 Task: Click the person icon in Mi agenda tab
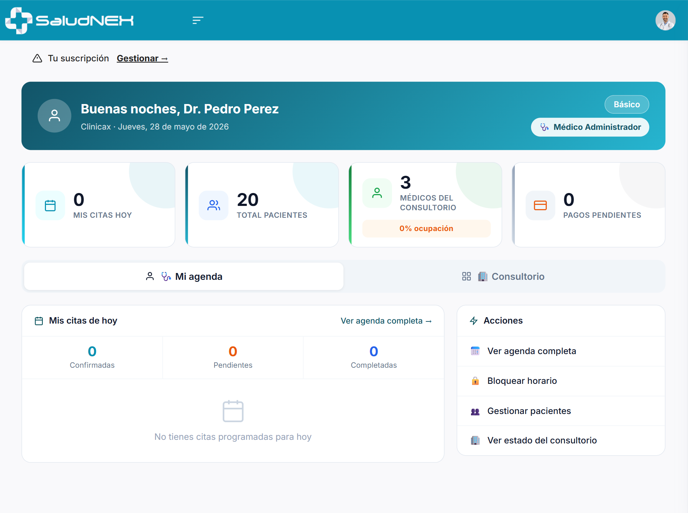pyautogui.click(x=150, y=276)
